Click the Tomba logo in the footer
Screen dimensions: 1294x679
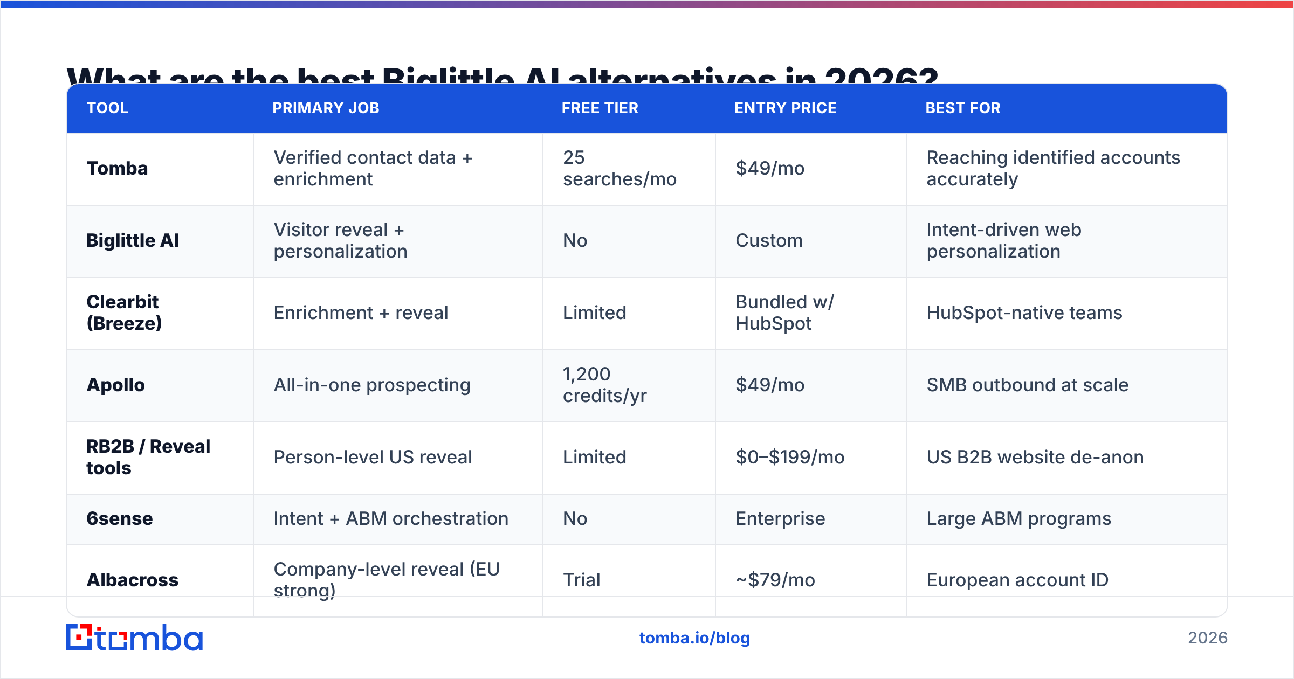[134, 638]
